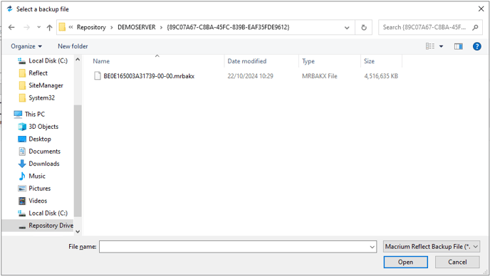The height and width of the screenshot is (276, 490).
Task: Open 3D Objects in navigation pane
Action: coord(43,127)
